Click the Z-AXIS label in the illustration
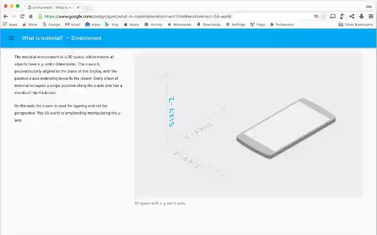Image resolution: width=377 pixels, height=235 pixels. pos(171,112)
